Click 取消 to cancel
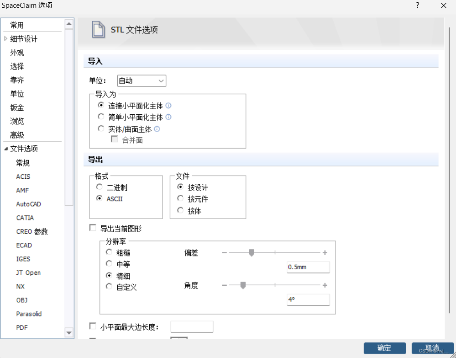The height and width of the screenshot is (358, 456). (432, 348)
